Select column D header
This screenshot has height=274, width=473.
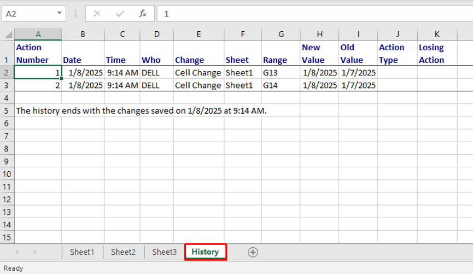(157, 34)
